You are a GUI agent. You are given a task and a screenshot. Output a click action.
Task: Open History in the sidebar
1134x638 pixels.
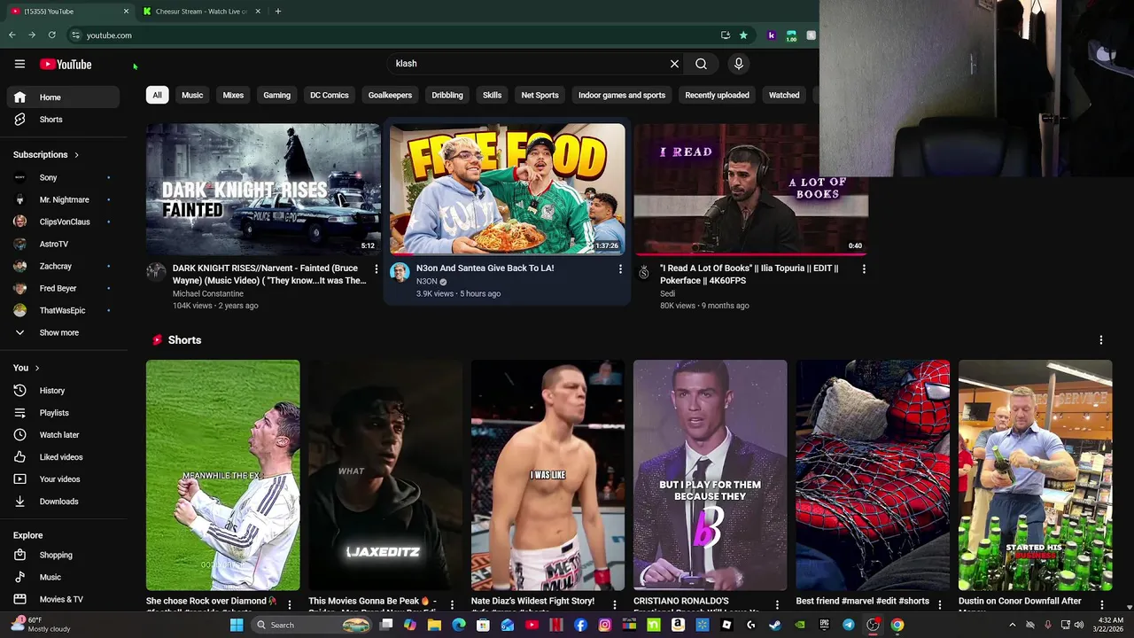(x=62, y=391)
